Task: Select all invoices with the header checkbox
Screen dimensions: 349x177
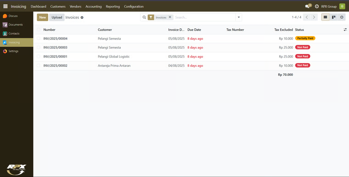Action: click(x=39, y=30)
